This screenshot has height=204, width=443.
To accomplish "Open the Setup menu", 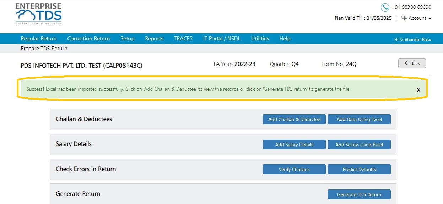I will click(127, 39).
